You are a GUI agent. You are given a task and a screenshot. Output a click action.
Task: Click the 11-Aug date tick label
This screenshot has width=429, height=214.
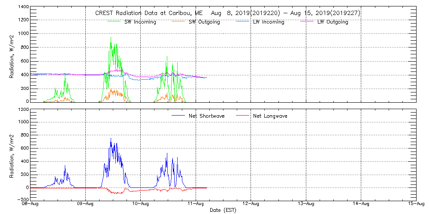tap(196, 205)
